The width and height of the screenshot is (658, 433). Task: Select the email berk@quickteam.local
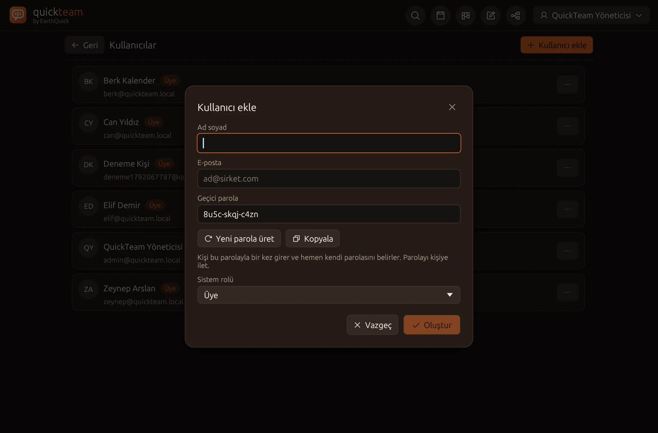(139, 94)
